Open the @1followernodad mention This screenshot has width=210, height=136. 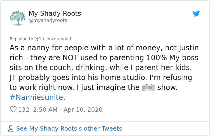click(53, 39)
